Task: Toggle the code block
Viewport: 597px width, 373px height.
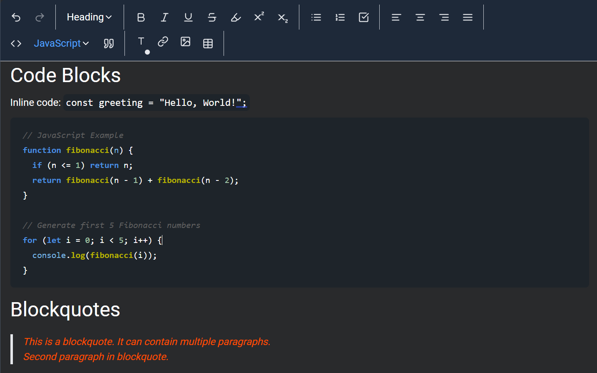Action: click(x=16, y=43)
